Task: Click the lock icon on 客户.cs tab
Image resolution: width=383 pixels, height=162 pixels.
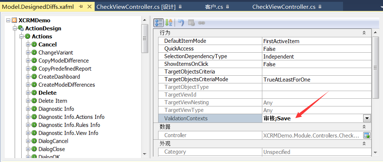Action: click(x=227, y=7)
